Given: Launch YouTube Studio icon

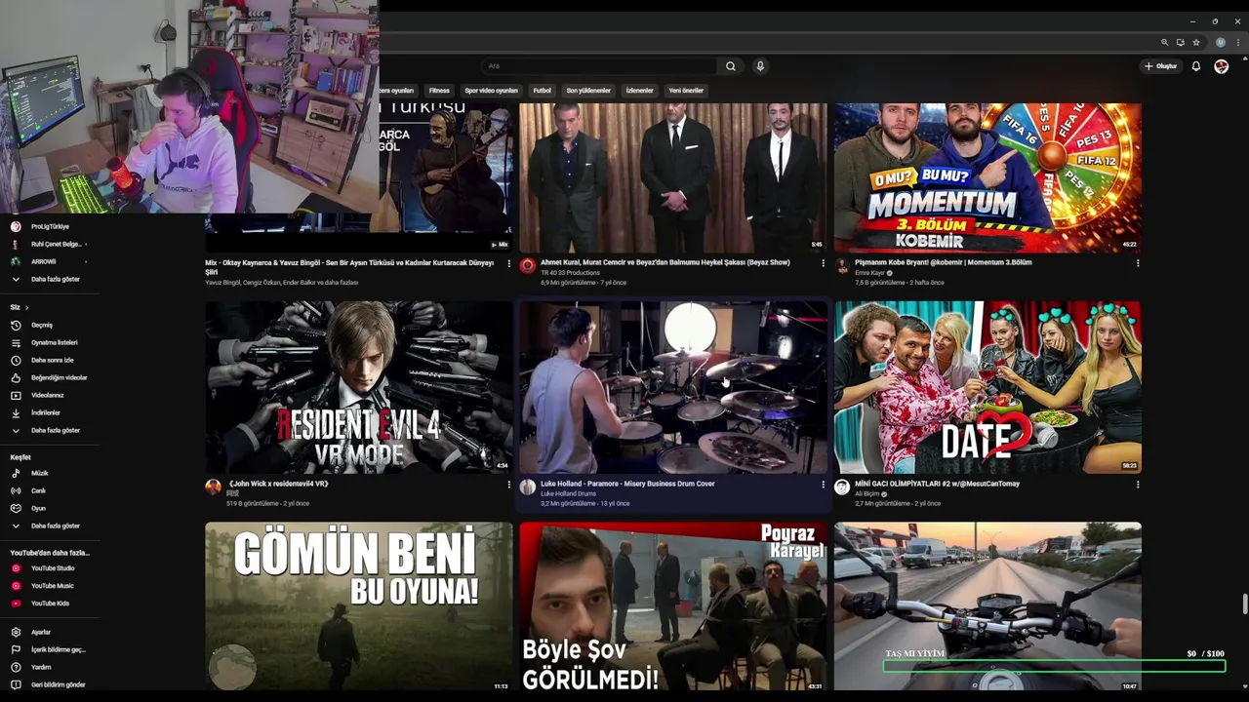Looking at the screenshot, I should (x=16, y=568).
